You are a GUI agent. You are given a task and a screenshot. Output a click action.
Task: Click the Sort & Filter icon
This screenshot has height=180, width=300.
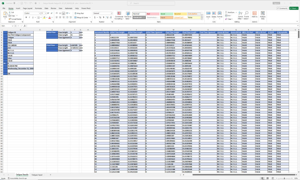click(x=240, y=15)
